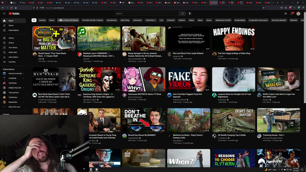This screenshot has width=306, height=172.
Task: Open the Don't Breathe In gas stove thumbnail
Action: (x=144, y=120)
